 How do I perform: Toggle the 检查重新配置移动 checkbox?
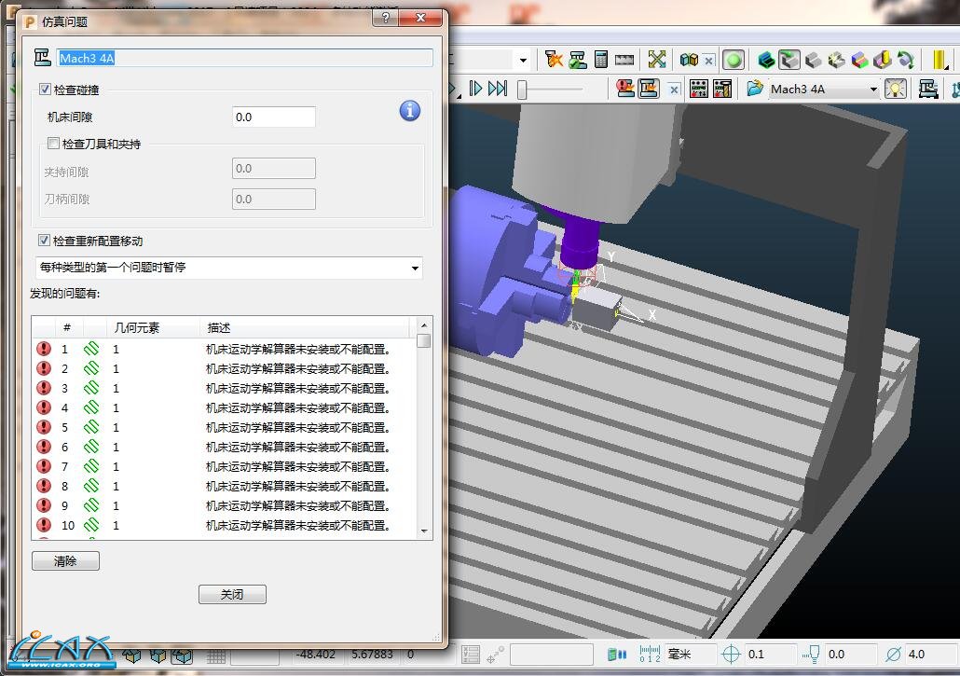[46, 241]
